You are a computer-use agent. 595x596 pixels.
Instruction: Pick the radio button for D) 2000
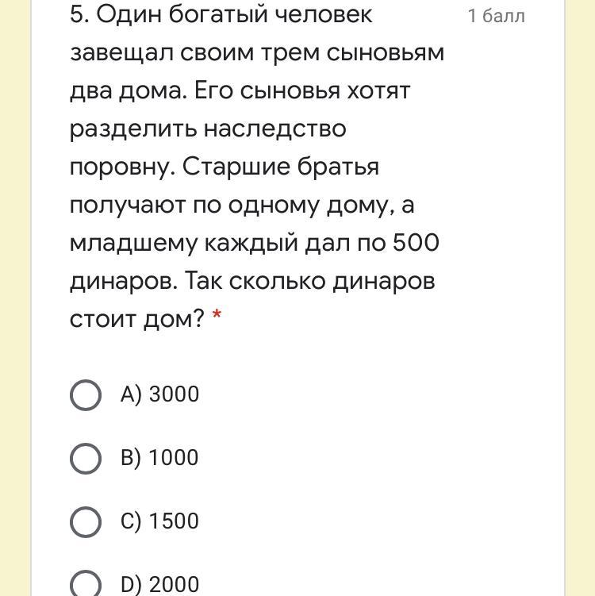point(86,584)
